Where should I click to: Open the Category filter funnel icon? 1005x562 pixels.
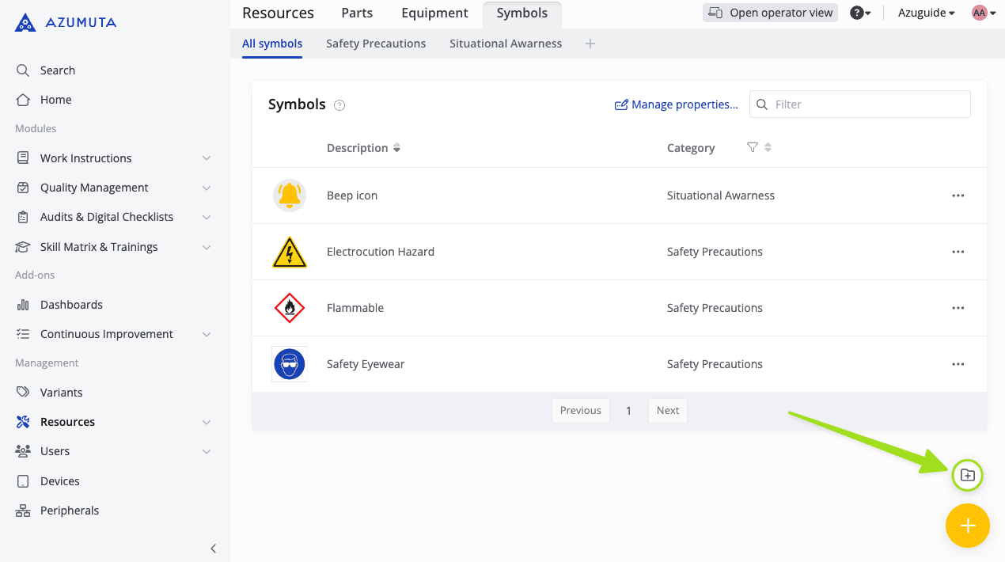click(753, 147)
